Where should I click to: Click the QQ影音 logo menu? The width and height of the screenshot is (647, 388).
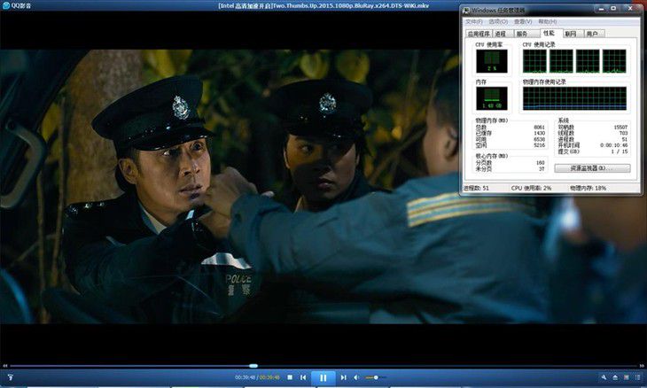17,6
